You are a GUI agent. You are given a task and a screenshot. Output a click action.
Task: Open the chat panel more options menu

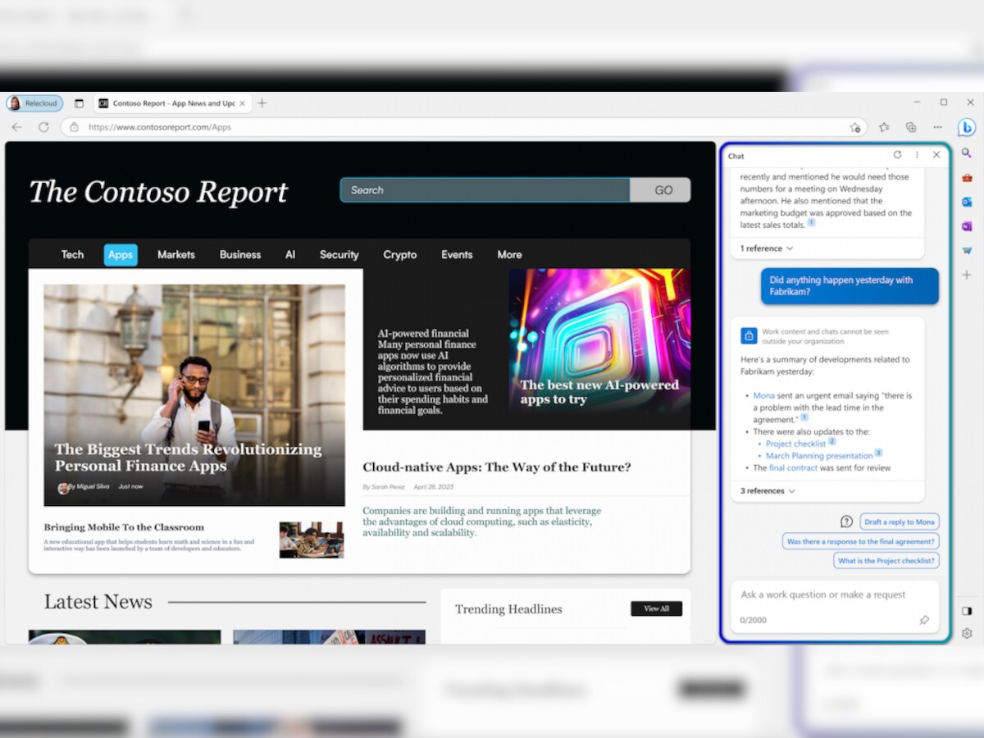pos(917,155)
